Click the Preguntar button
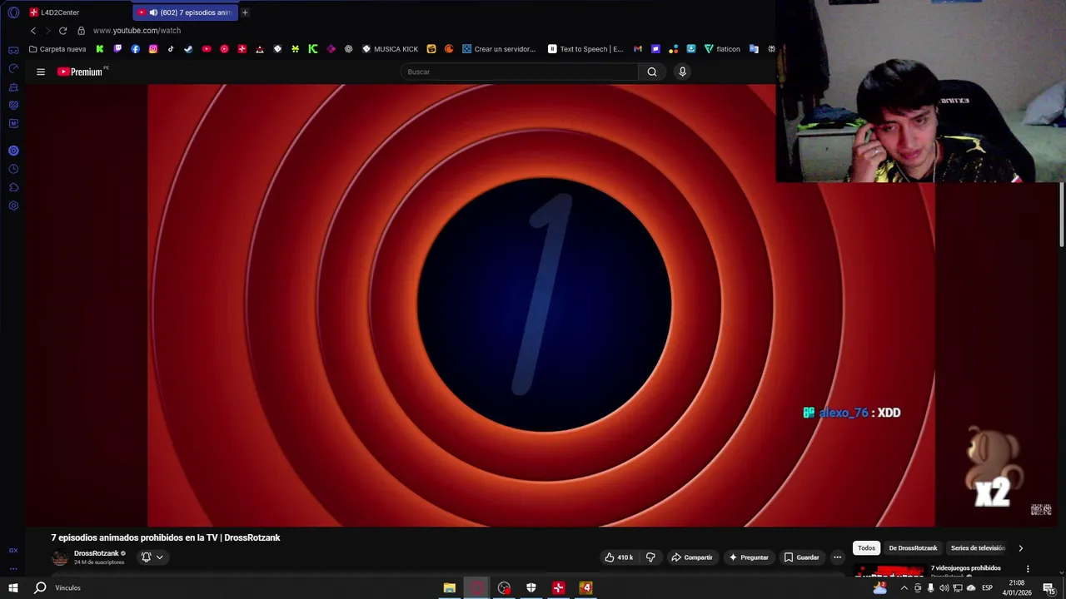The height and width of the screenshot is (599, 1066). click(748, 557)
